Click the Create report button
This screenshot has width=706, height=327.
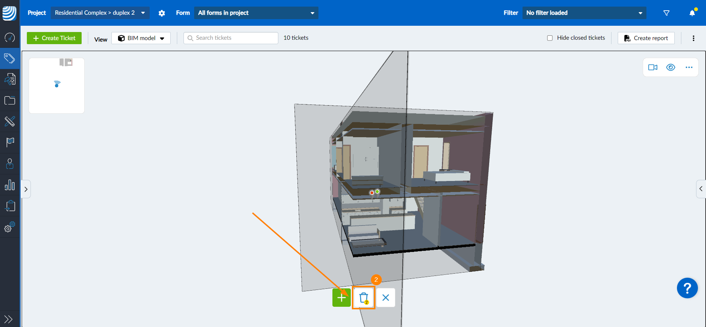[x=646, y=38]
